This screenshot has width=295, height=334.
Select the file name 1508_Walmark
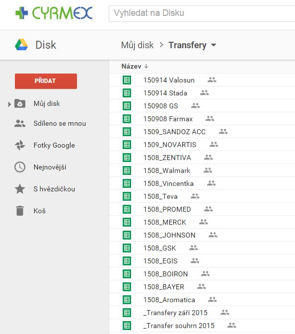[167, 170]
